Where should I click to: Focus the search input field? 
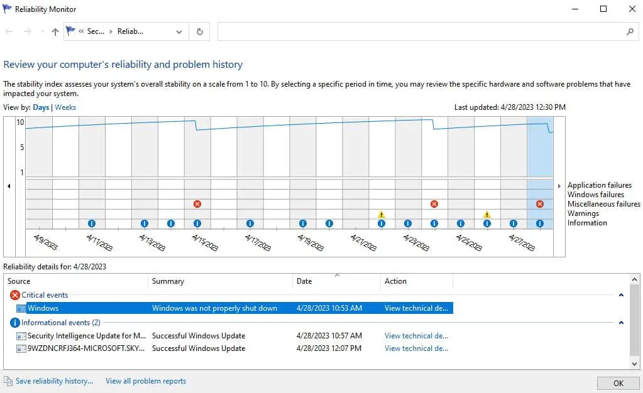point(422,31)
